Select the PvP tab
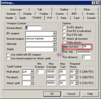Viewport: 101px width, 99px height. (50, 18)
